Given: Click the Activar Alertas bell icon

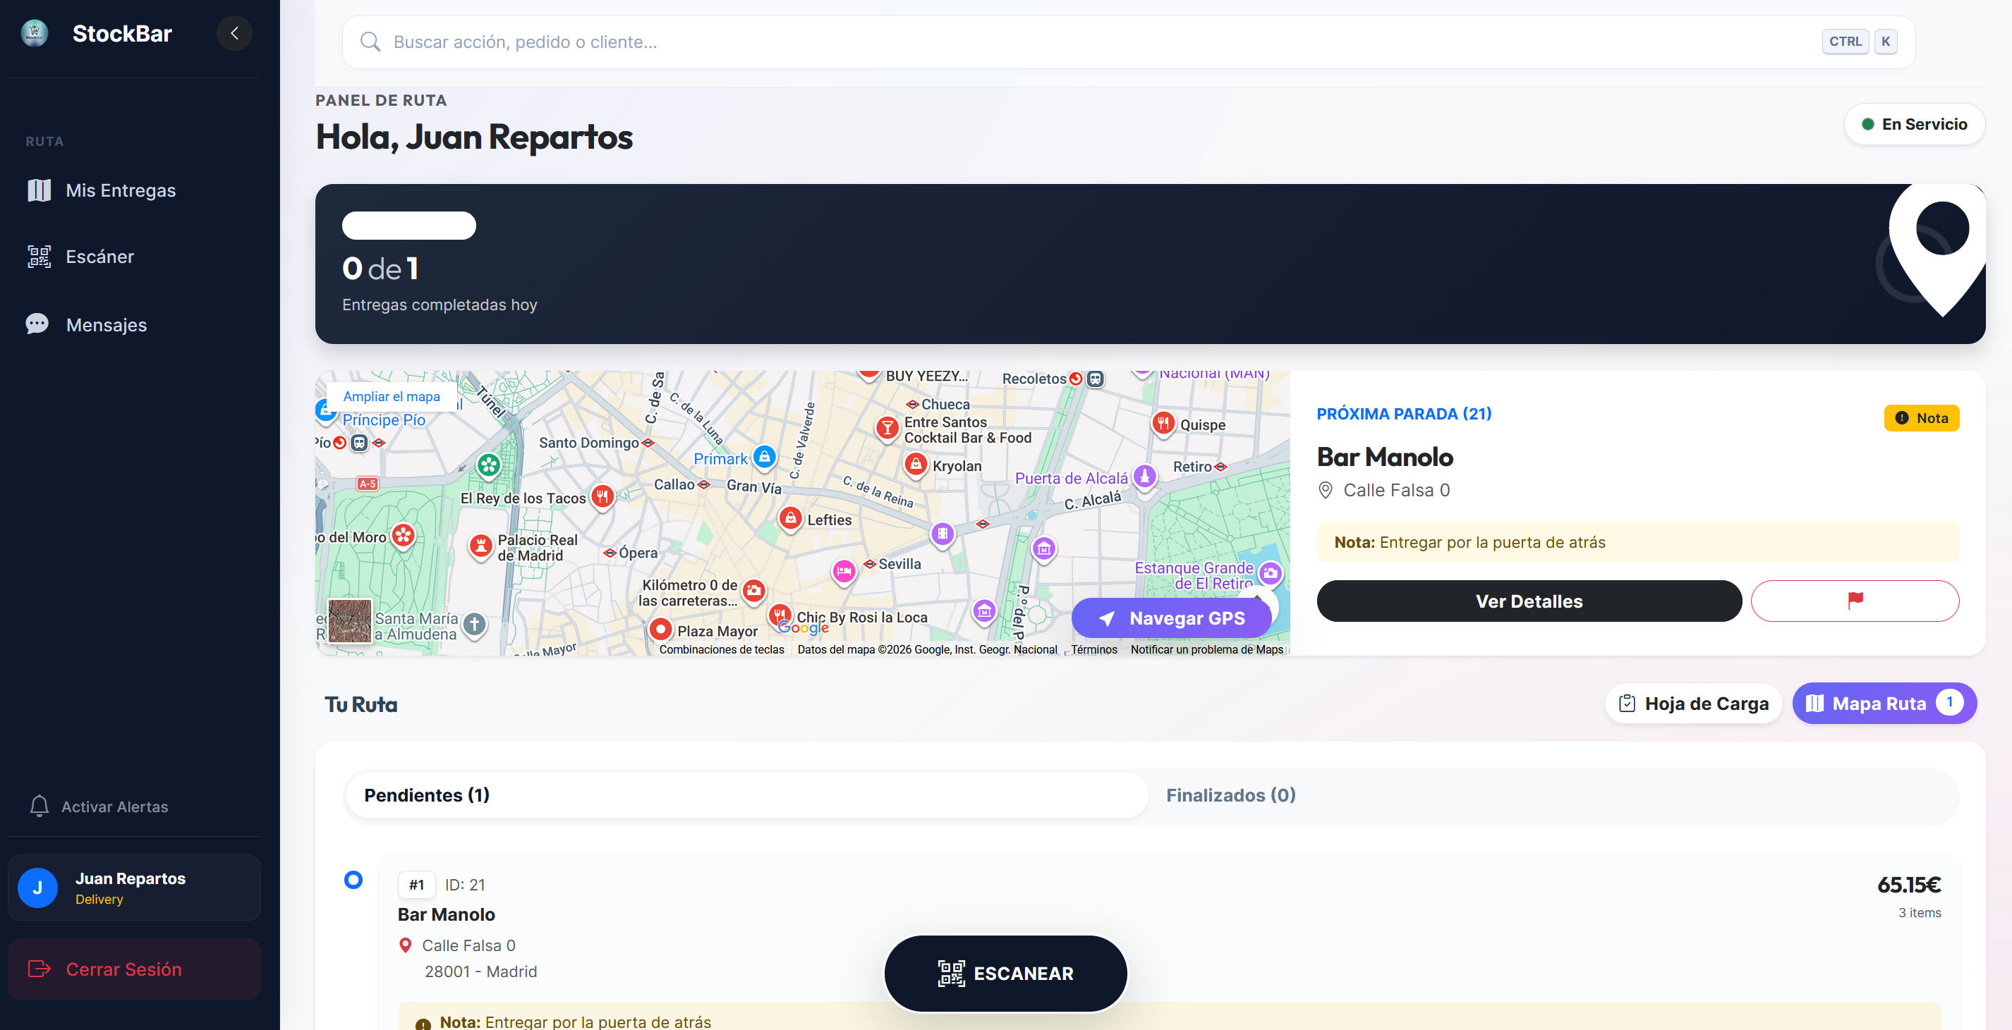Looking at the screenshot, I should [x=39, y=806].
